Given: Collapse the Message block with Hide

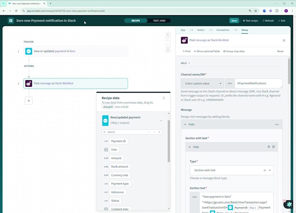Looking at the screenshot, I should [x=189, y=125].
